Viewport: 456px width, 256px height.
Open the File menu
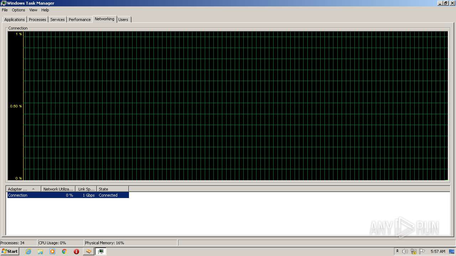5,10
